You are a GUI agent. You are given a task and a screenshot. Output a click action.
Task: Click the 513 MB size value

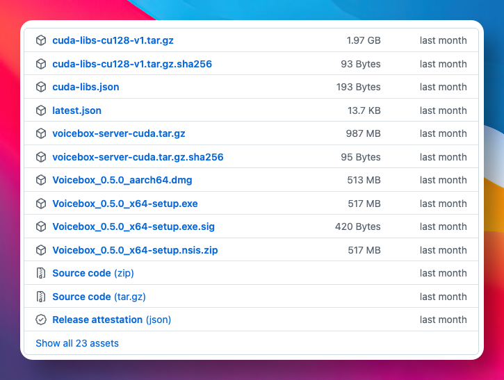(x=364, y=180)
